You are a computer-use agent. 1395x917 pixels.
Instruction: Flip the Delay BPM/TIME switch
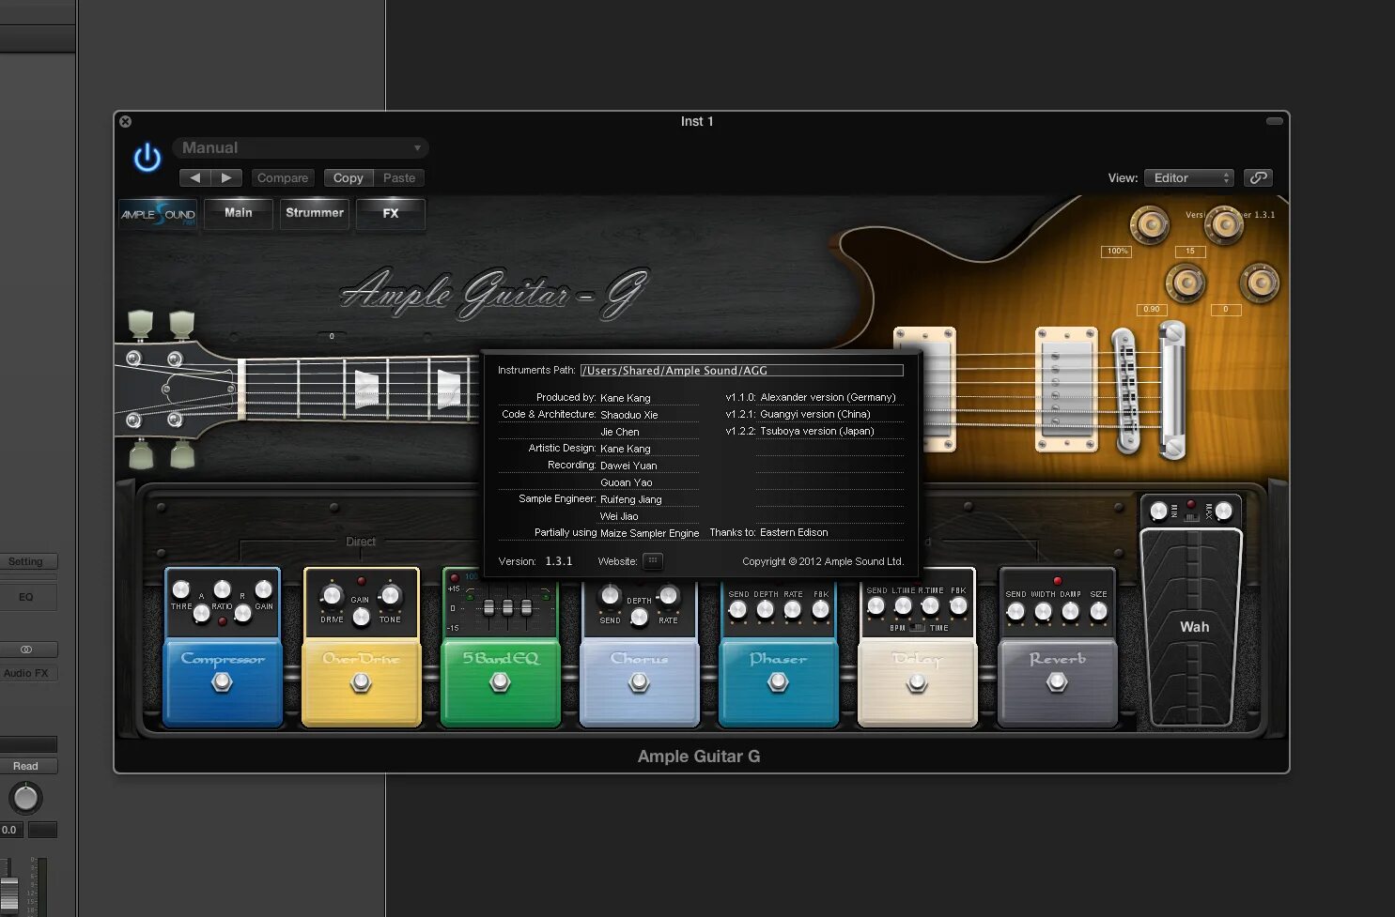tap(918, 628)
